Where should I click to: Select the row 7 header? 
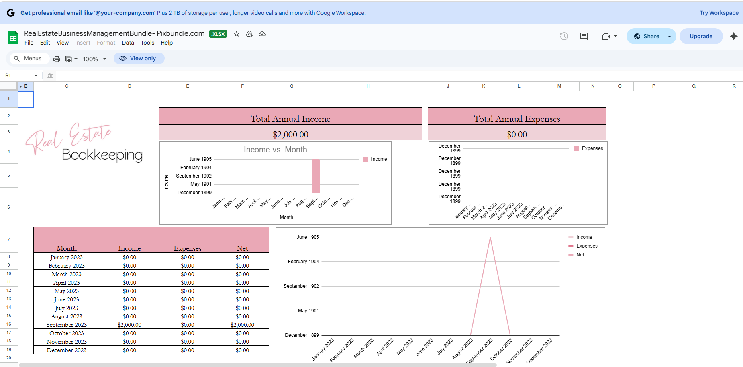9,240
